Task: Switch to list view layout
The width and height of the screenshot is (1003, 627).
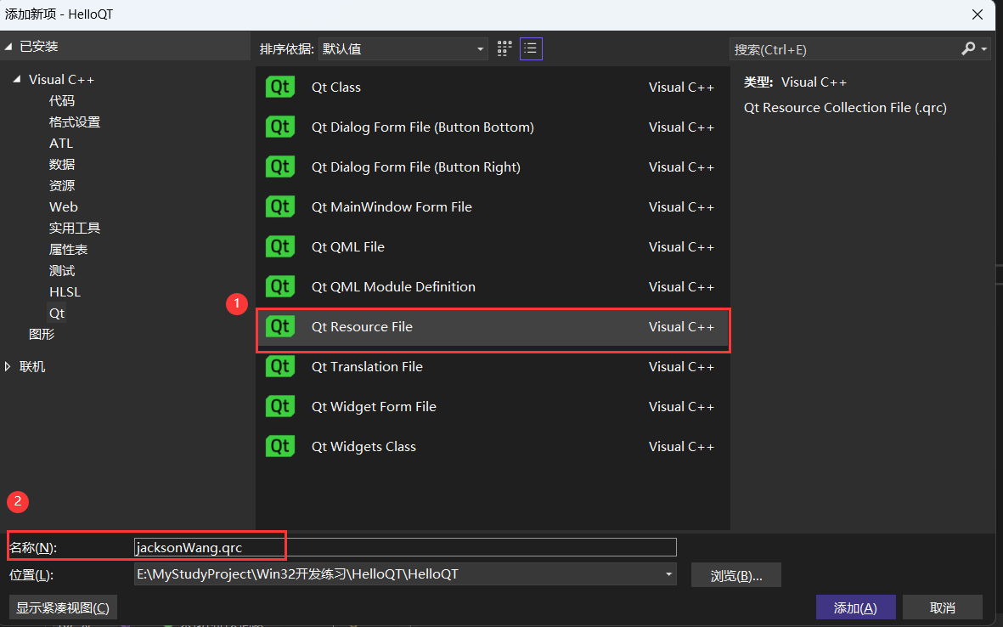Action: tap(531, 48)
